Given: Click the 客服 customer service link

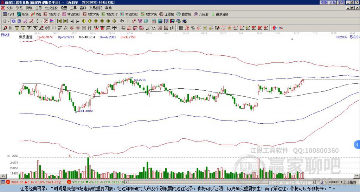Looking at the screenshot, I should pyautogui.click(x=323, y=2).
